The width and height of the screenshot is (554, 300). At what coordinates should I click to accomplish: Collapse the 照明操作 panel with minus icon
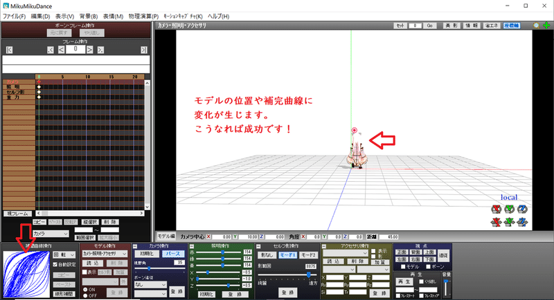coord(192,246)
